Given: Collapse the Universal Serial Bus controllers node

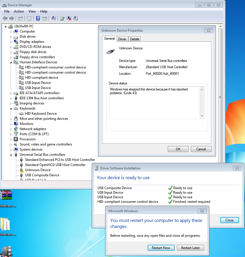Looking at the screenshot, I should 11,155.
